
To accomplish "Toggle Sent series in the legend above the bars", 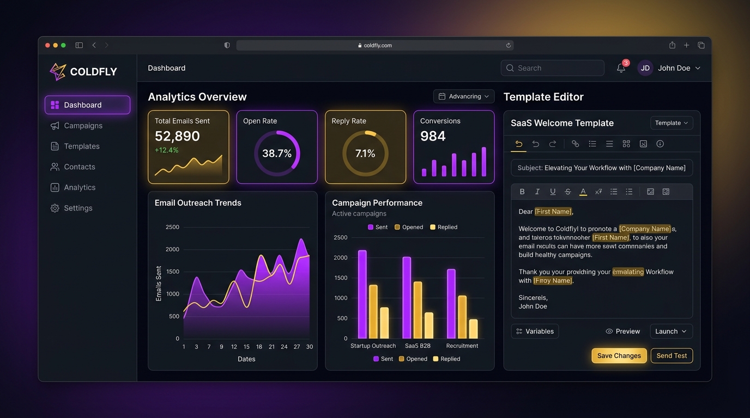I will click(x=378, y=227).
